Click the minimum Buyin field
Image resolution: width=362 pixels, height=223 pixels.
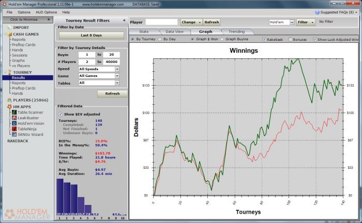87,55
